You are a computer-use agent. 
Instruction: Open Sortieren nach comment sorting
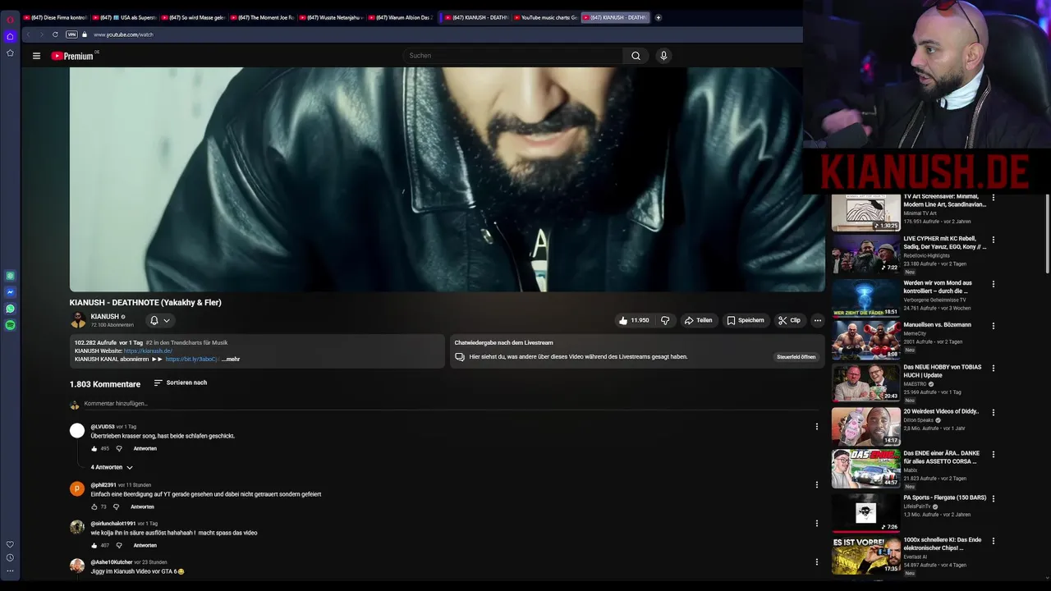click(180, 383)
